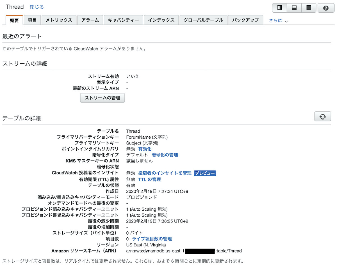Open TTL の管理
The height and width of the screenshot is (271, 337).
[x=149, y=179]
